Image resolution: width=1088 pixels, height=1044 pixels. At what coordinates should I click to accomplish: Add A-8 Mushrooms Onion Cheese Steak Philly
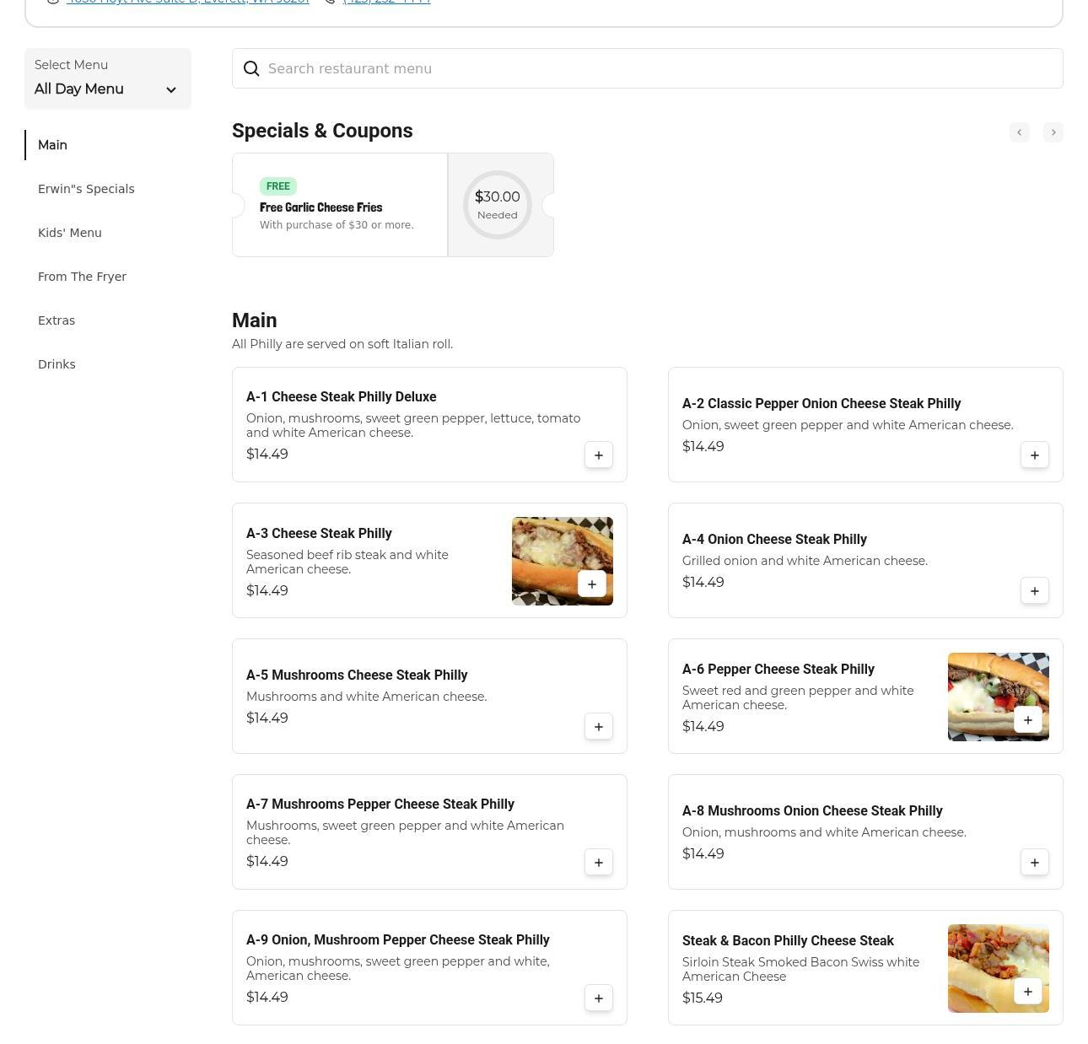coord(1034,863)
